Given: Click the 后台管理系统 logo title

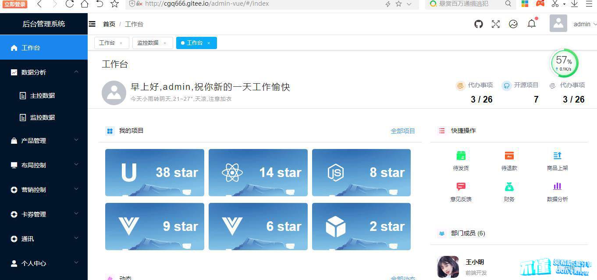Looking at the screenshot, I should pyautogui.click(x=44, y=24).
